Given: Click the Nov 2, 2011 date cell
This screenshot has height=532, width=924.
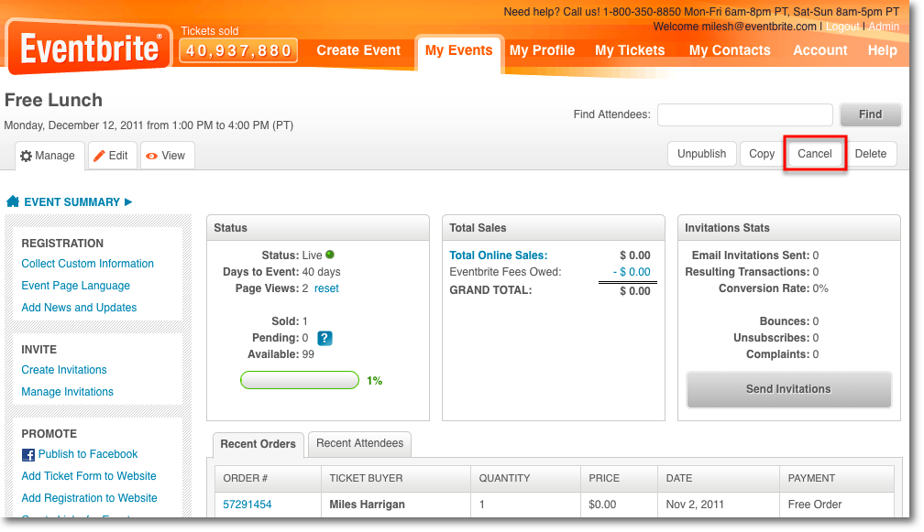Looking at the screenshot, I should [x=695, y=505].
